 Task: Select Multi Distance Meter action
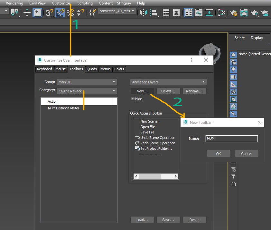pyautogui.click(x=63, y=108)
